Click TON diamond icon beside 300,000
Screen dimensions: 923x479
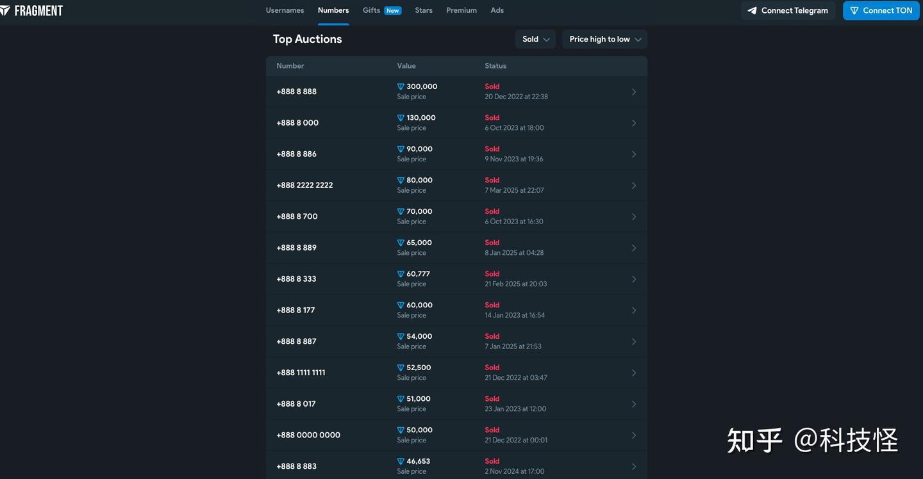tap(401, 87)
